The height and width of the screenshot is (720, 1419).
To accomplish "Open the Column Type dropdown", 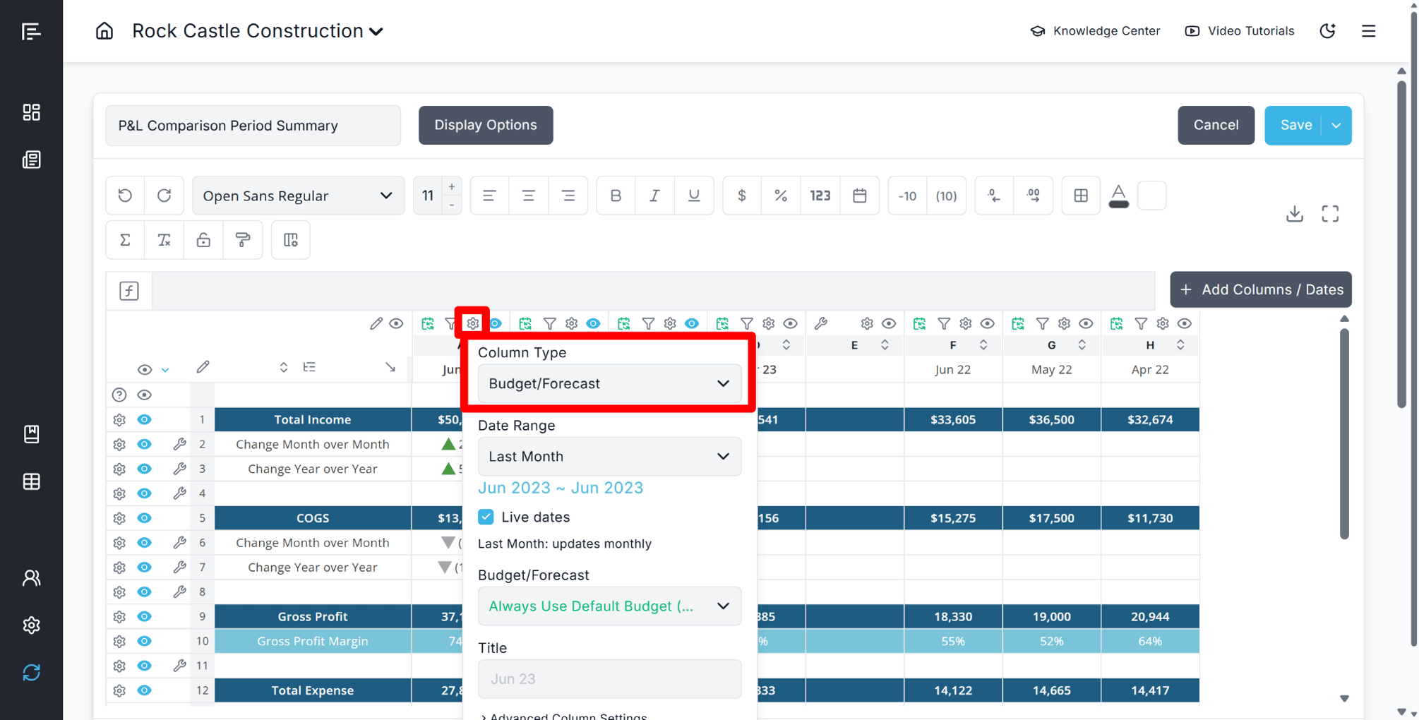I will 609,383.
